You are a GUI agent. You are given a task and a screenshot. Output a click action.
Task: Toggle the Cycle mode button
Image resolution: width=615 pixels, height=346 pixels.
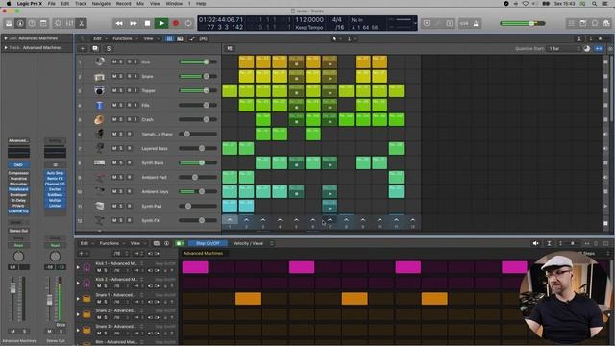[188, 23]
